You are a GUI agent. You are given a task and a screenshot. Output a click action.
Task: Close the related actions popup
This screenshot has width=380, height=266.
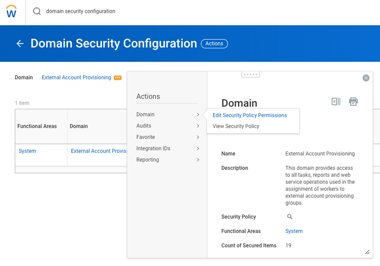366,78
